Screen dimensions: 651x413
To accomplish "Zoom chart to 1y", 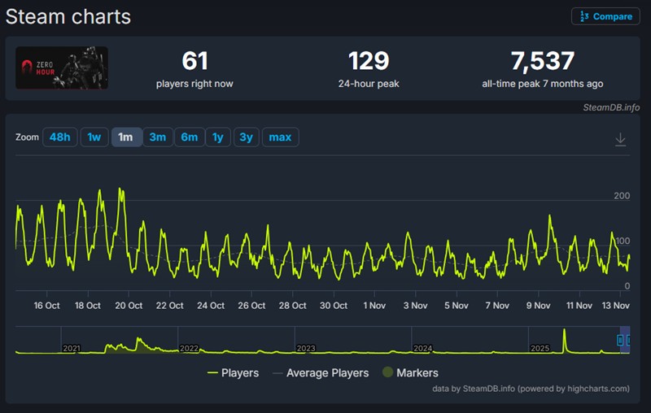I will [x=218, y=137].
